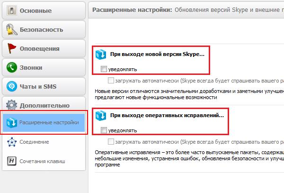
Task: Click the network icon beside Соединение
Action: pos(12,142)
